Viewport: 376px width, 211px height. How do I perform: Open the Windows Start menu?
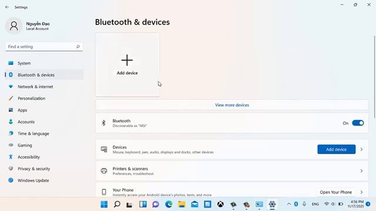(x=104, y=205)
